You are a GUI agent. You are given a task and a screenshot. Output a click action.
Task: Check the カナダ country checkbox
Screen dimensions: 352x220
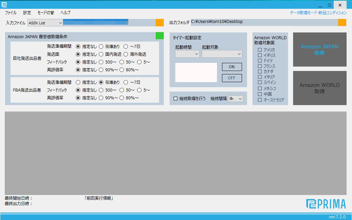(260, 71)
